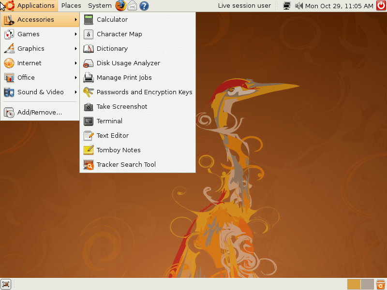Image resolution: width=387 pixels, height=290 pixels.
Task: Choose Take Screenshot entry
Action: pyautogui.click(x=138, y=106)
